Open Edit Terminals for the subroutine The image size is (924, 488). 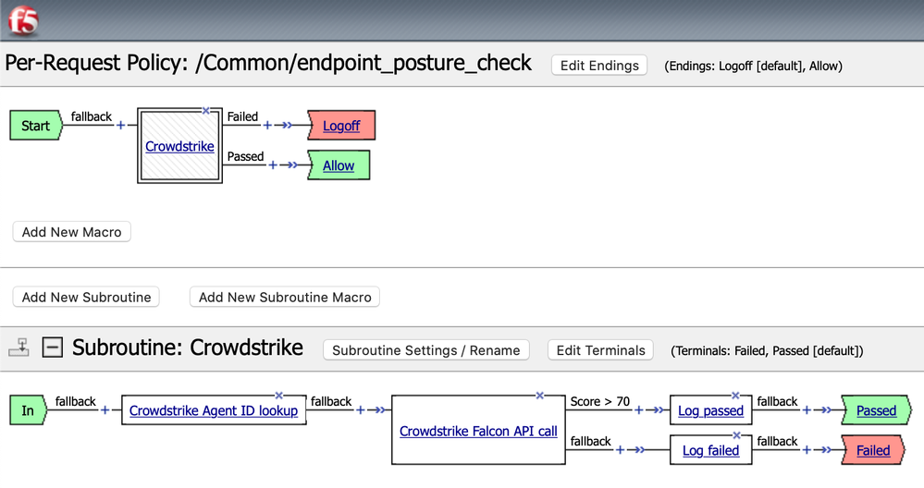[x=601, y=350]
